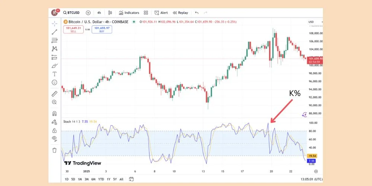Toggle magnet mode snapping
The height and width of the screenshot is (186, 372).
pos(55,113)
